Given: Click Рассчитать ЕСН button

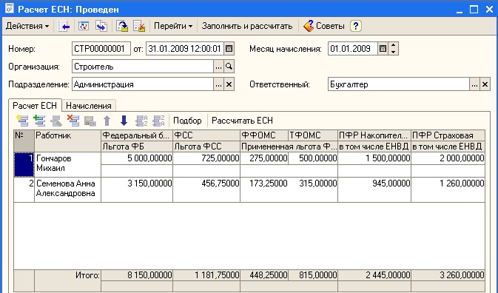Looking at the screenshot, I should [242, 121].
